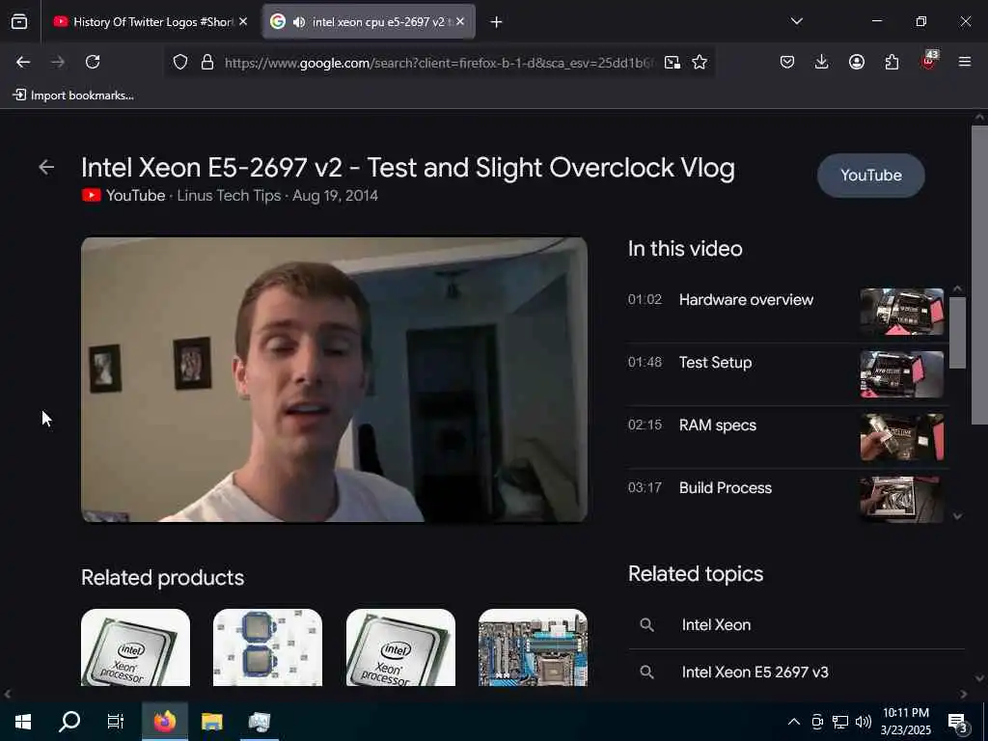This screenshot has height=741, width=988.
Task: Open the Windows Start menu
Action: click(x=23, y=721)
